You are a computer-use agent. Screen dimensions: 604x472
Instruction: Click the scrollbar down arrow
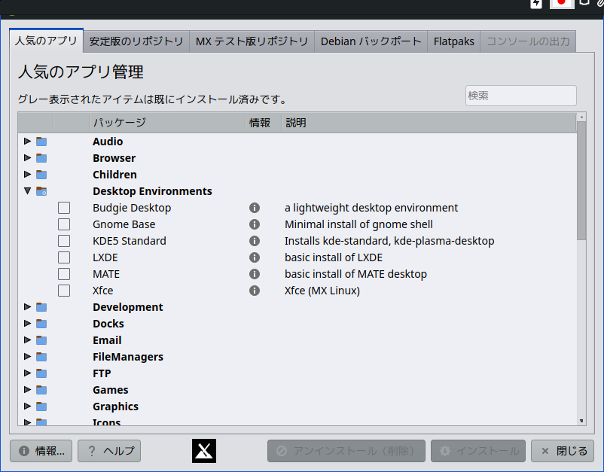(x=581, y=421)
